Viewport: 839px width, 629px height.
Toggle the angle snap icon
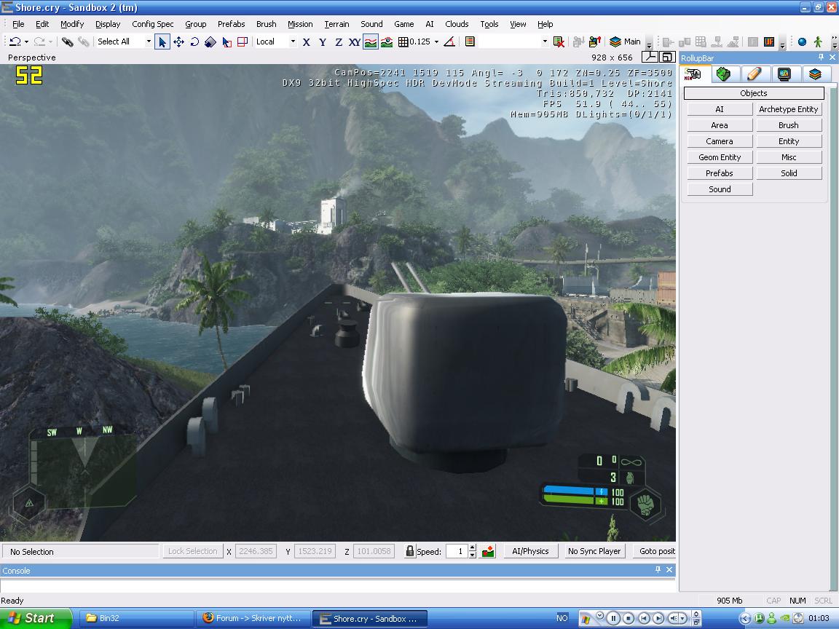click(x=449, y=41)
